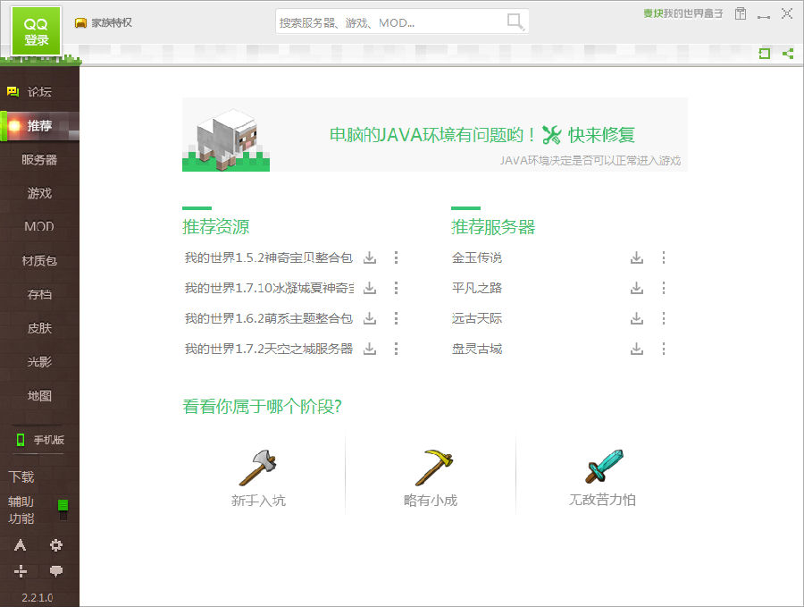Click the app title in top bar
The image size is (804, 607).
pos(683,13)
